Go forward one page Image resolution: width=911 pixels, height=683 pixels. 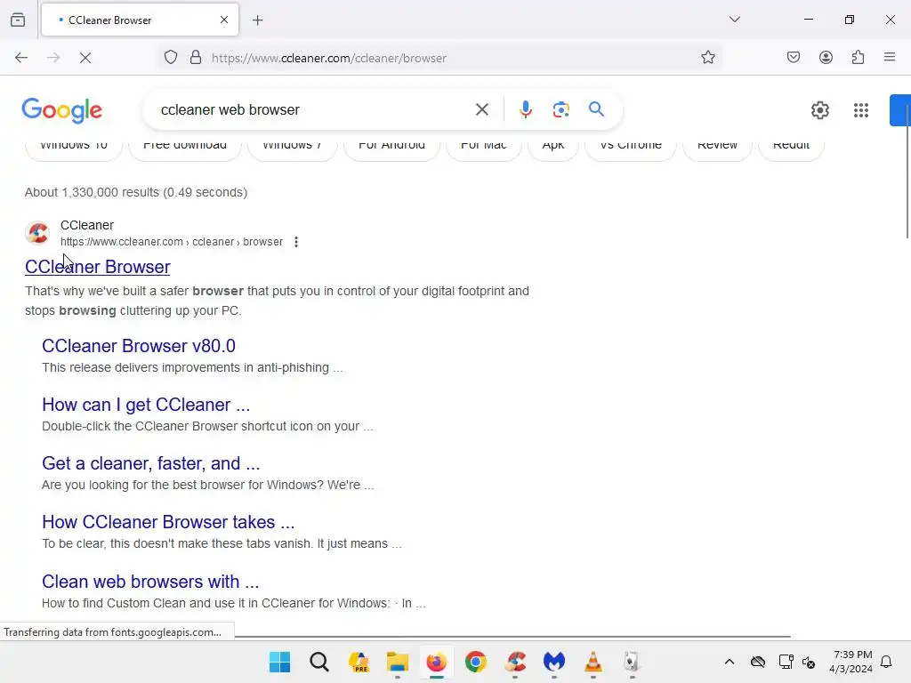click(x=53, y=58)
